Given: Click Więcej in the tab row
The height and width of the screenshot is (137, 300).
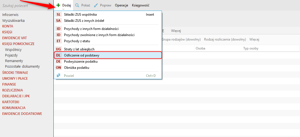Looking at the screenshot, I should point(176,30).
